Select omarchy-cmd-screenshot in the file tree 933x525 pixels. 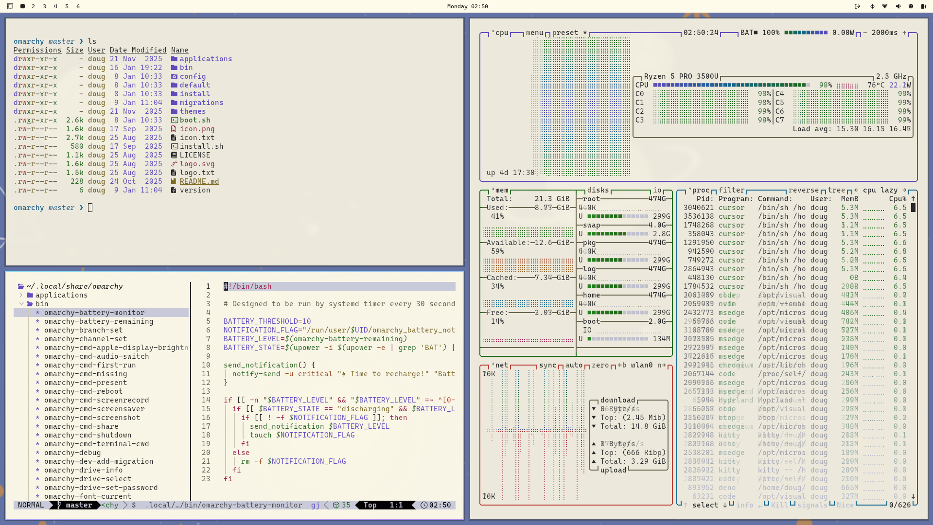[x=92, y=418]
